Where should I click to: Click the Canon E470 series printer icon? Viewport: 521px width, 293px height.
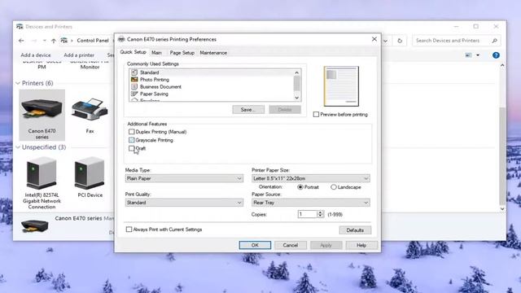(42, 110)
